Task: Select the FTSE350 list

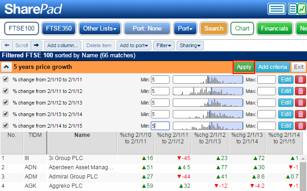Action: coord(59,29)
